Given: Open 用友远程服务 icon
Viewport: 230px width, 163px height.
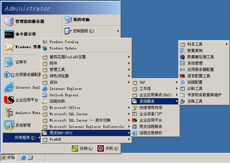Looking at the screenshot, I should [135, 127].
